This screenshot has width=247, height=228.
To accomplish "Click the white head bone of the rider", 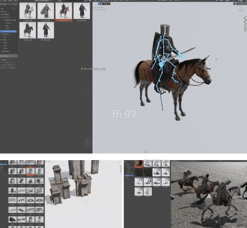I will click(x=165, y=30).
